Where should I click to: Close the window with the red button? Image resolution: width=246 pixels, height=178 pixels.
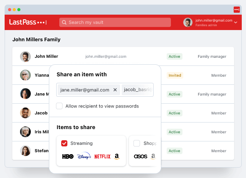pos(10,10)
